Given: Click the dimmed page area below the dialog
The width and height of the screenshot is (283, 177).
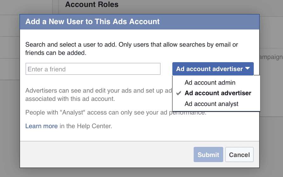Looking at the screenshot, I should [141, 173].
